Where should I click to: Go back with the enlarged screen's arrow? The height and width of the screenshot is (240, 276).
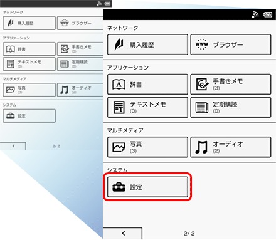tap(123, 234)
